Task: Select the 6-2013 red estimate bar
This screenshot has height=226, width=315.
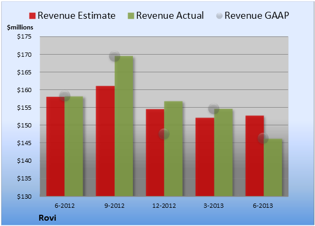Action: (254, 156)
